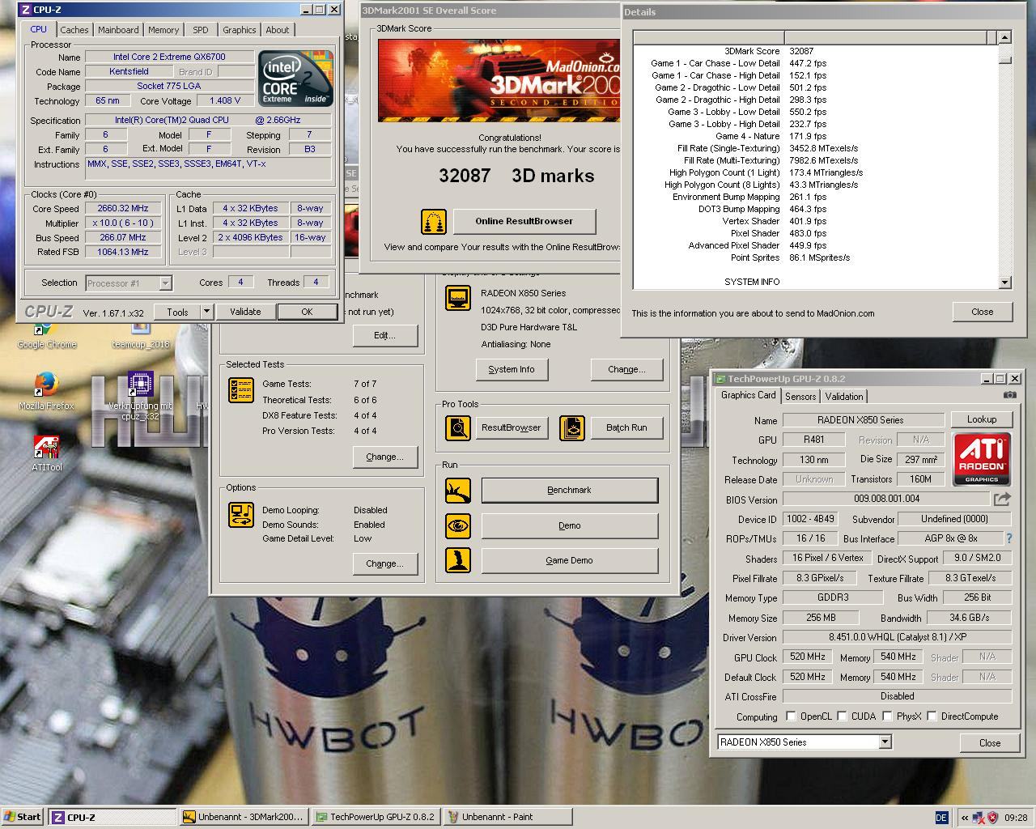The height and width of the screenshot is (829, 1036).
Task: Start the Benchmark in 3DMark2001
Action: [x=570, y=490]
